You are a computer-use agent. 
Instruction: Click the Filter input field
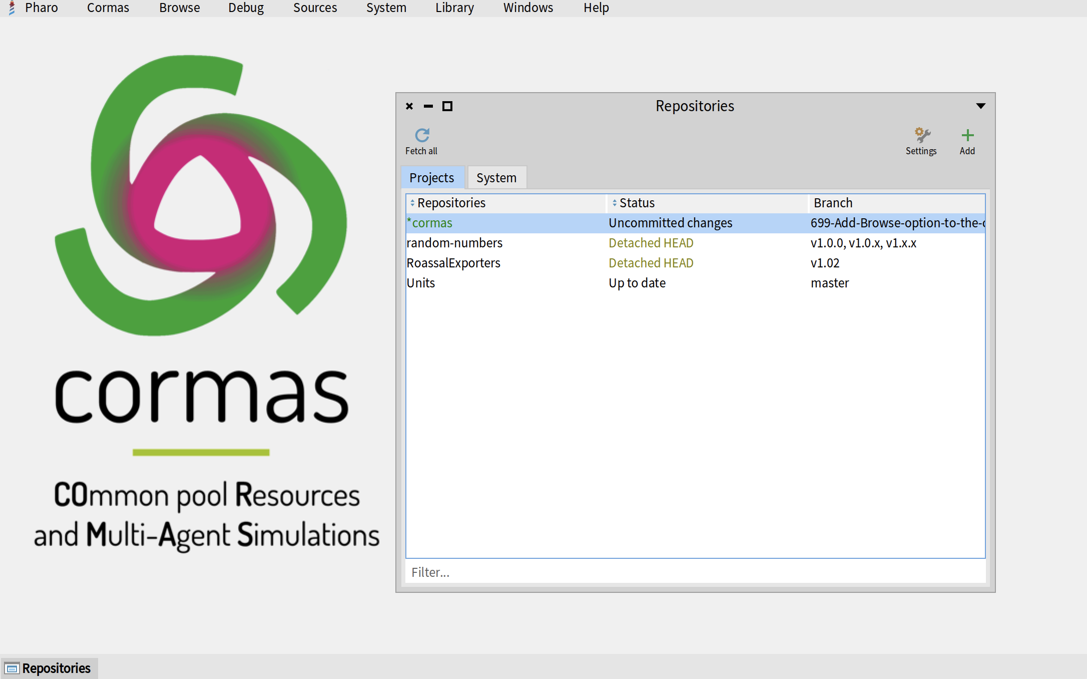click(x=695, y=572)
